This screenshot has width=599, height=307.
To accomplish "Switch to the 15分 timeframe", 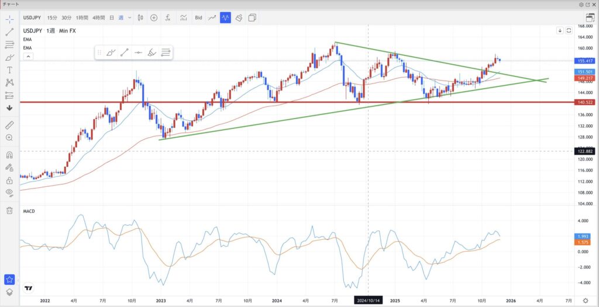I will pyautogui.click(x=51, y=18).
